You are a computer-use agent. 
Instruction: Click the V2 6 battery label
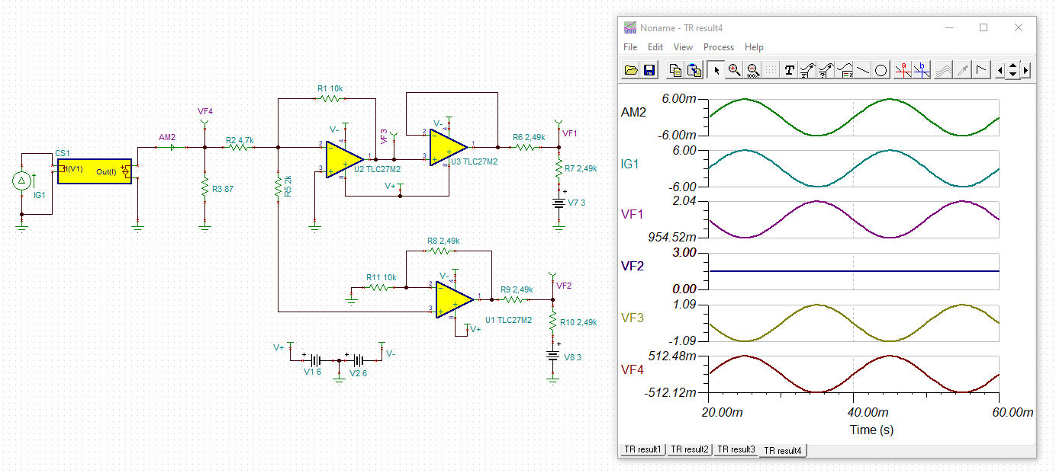358,373
